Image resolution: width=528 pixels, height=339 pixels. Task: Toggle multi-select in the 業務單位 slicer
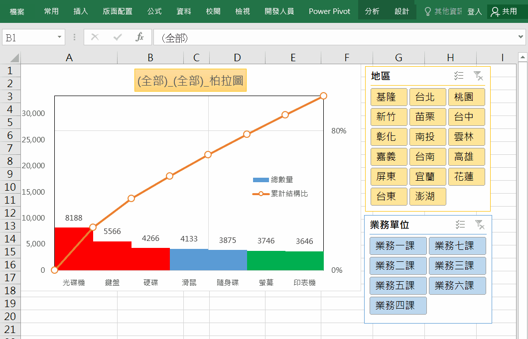(x=460, y=225)
